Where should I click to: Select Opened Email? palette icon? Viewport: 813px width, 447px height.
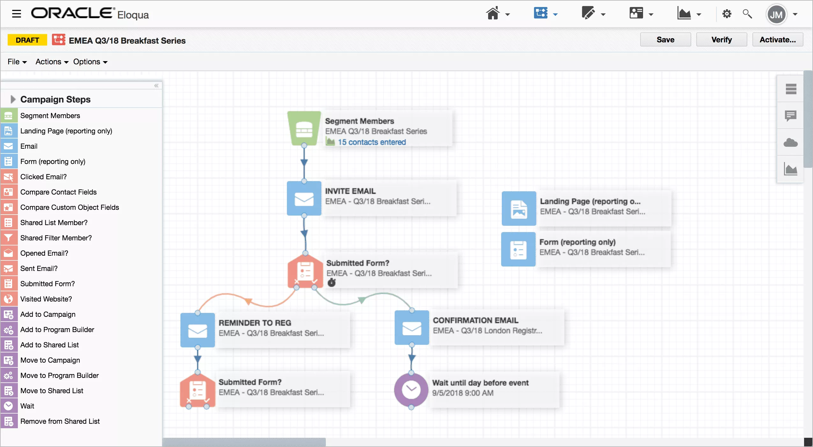click(x=9, y=253)
